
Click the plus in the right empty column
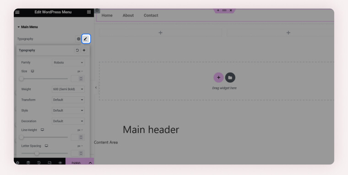coord(288,33)
